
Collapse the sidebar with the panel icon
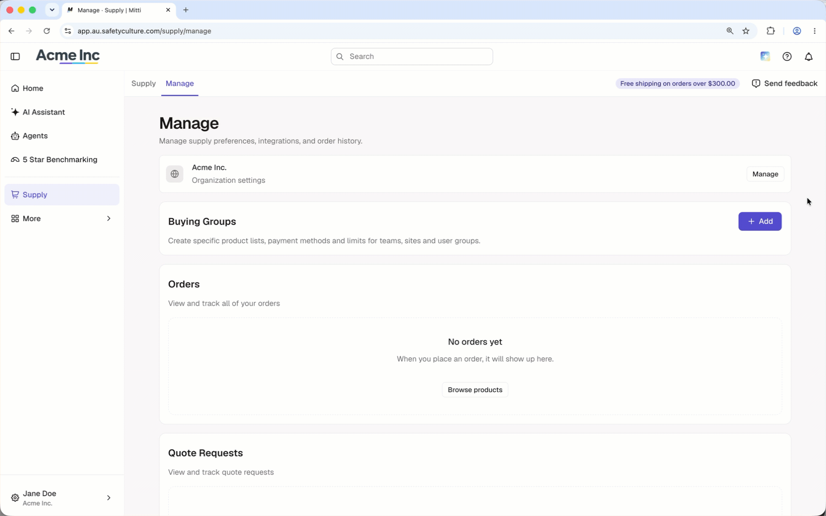pos(15,57)
